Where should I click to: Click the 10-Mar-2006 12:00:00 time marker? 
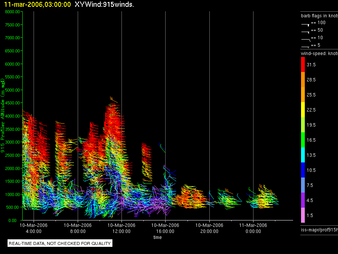coord(121,228)
